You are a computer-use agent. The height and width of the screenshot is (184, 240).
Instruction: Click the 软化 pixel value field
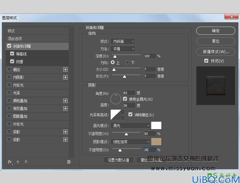(150, 76)
